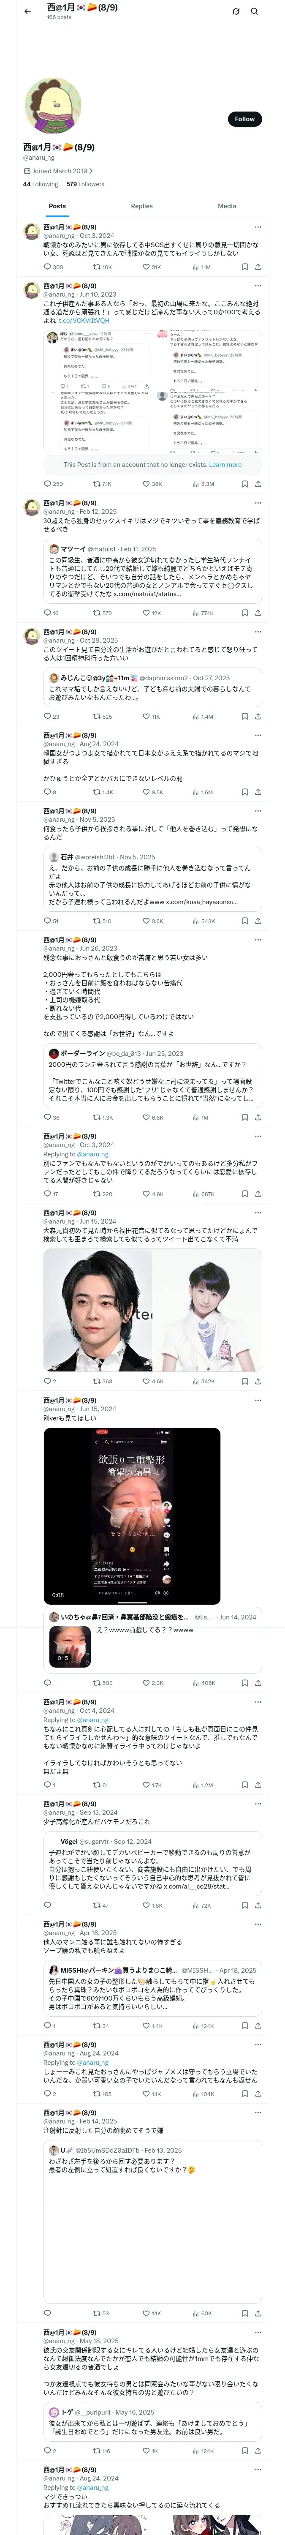Bookmark the first post from Oct 3, 2024
This screenshot has width=285, height=2535.
click(x=245, y=267)
